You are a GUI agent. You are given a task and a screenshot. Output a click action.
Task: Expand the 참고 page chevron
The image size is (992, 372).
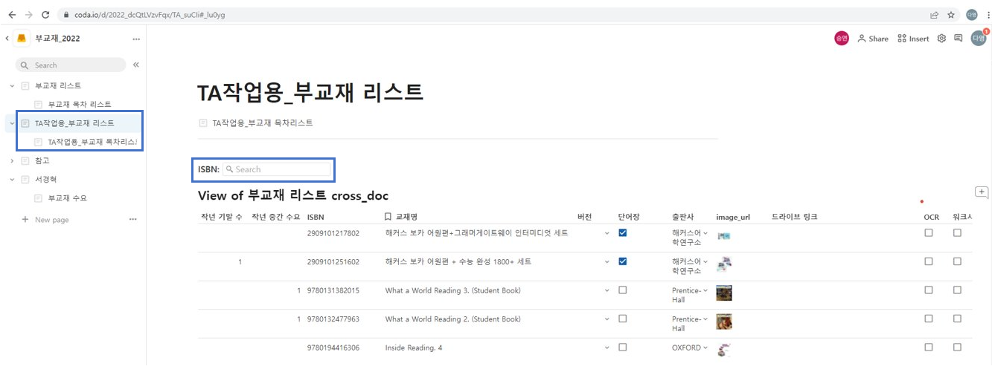click(x=12, y=160)
